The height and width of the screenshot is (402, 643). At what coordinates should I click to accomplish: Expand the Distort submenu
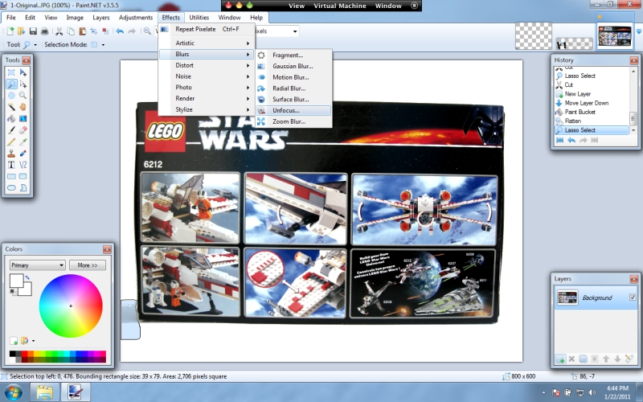tap(206, 65)
